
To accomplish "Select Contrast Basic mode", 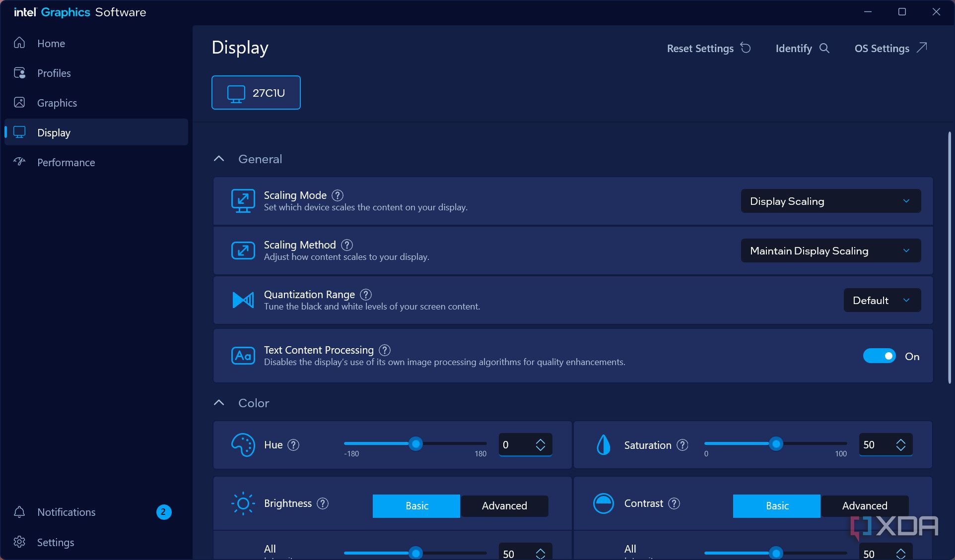I will (x=777, y=505).
